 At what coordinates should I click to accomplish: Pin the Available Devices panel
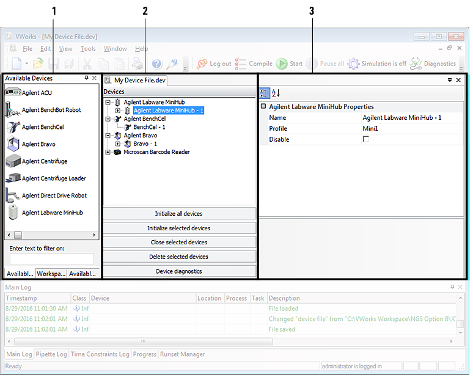click(x=87, y=78)
